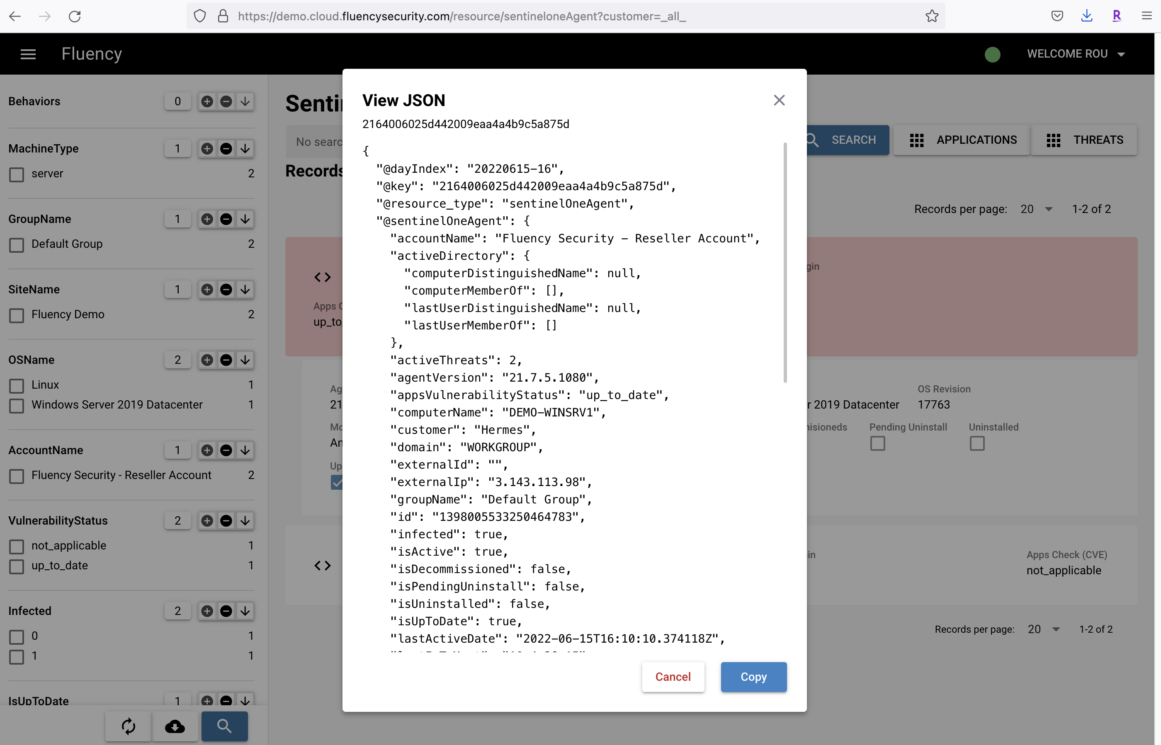Click the browser reload button
This screenshot has height=745, width=1161.
pyautogui.click(x=75, y=17)
